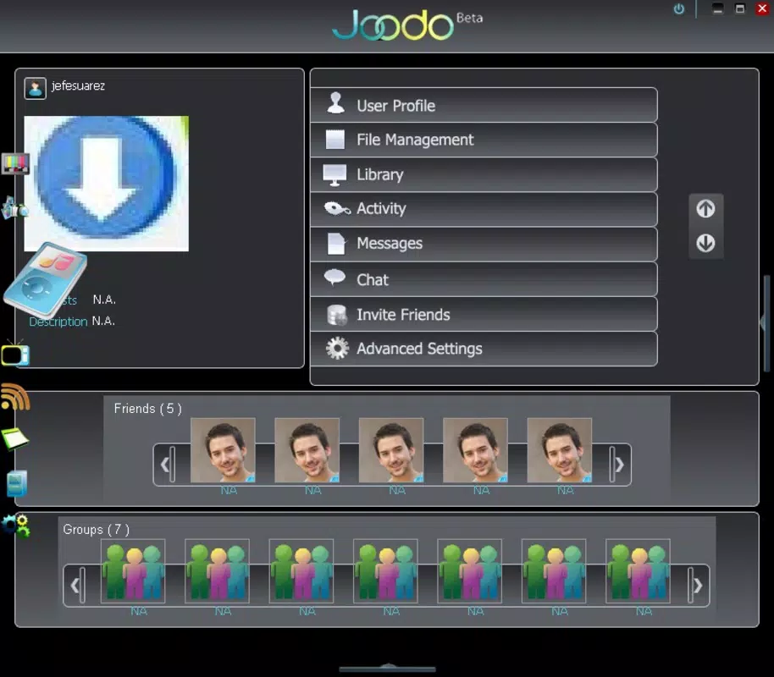Click the down arrow beside the menu
Viewport: 774px width, 677px height.
point(705,243)
